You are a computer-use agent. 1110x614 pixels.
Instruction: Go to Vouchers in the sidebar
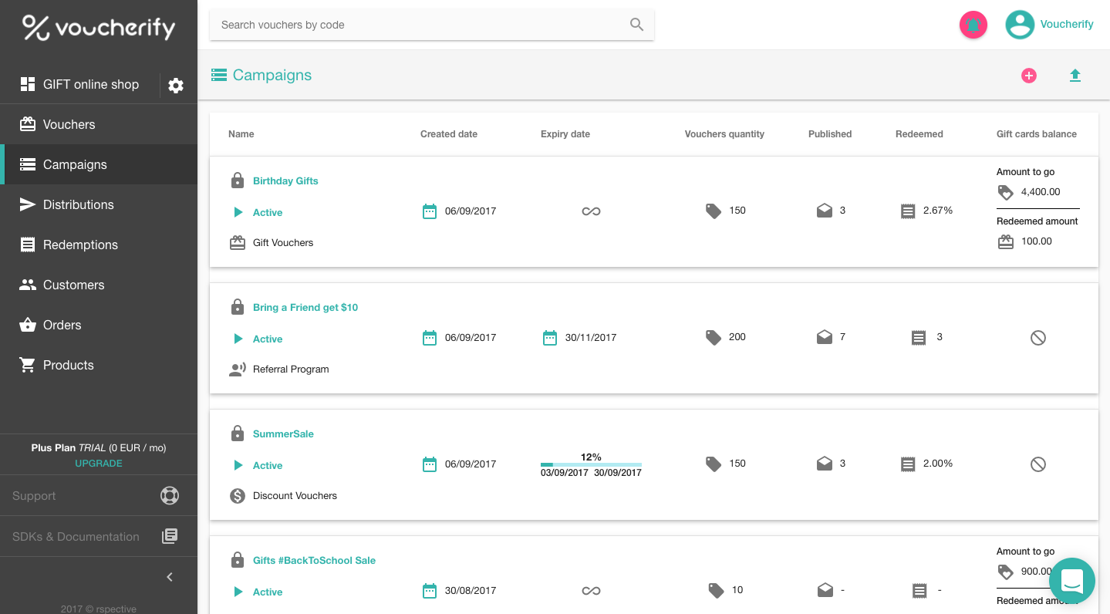coord(69,125)
